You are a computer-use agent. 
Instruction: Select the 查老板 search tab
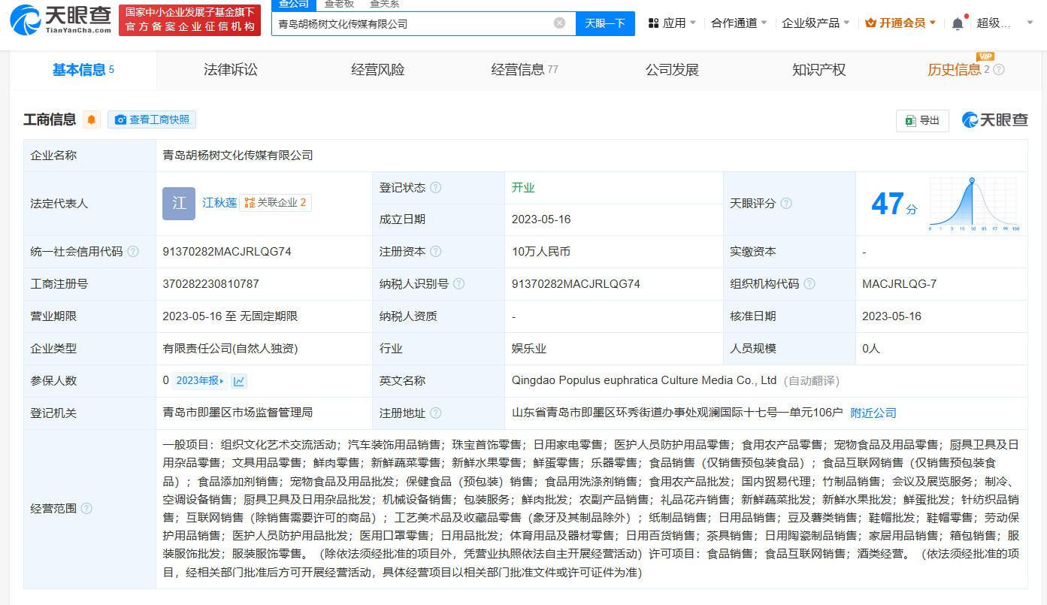point(339,5)
